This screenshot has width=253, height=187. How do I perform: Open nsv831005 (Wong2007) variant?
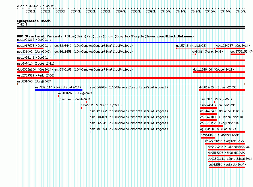pyautogui.click(x=75, y=93)
